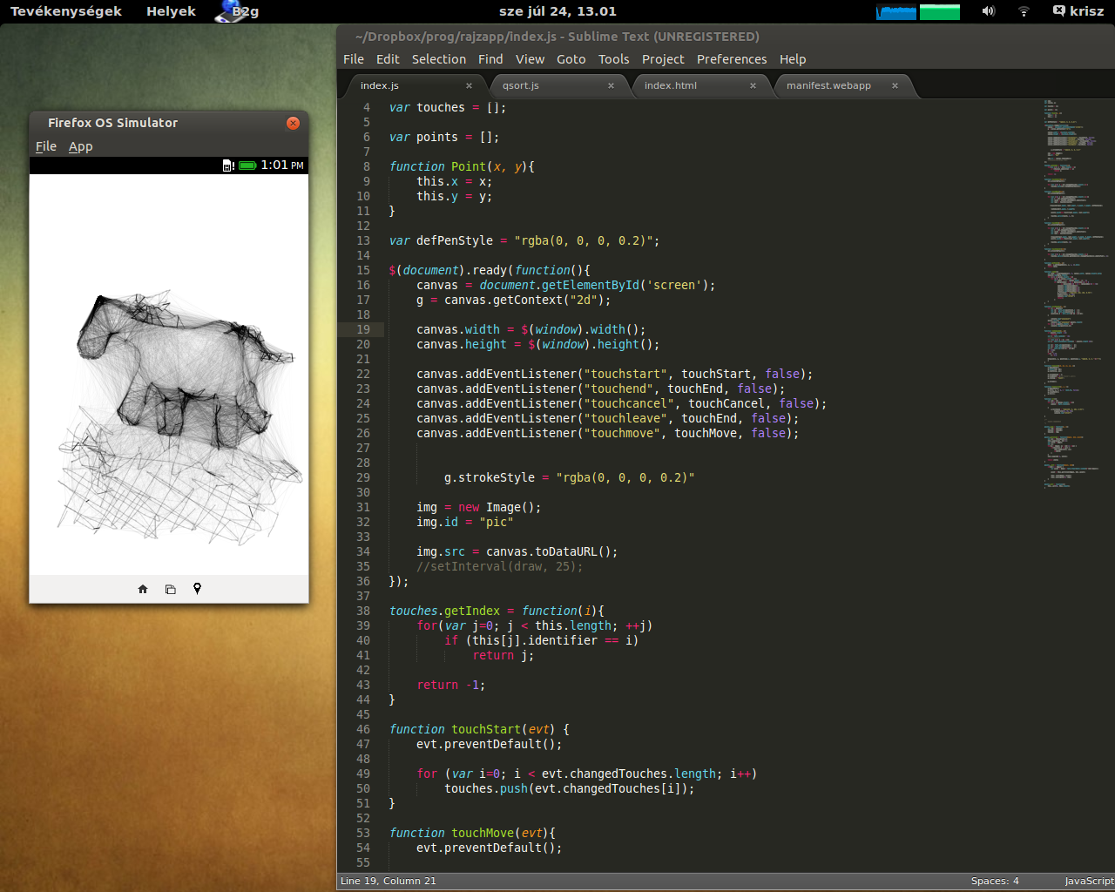Click the green memory usage graph applet
This screenshot has height=892, width=1115.
coord(939,11)
